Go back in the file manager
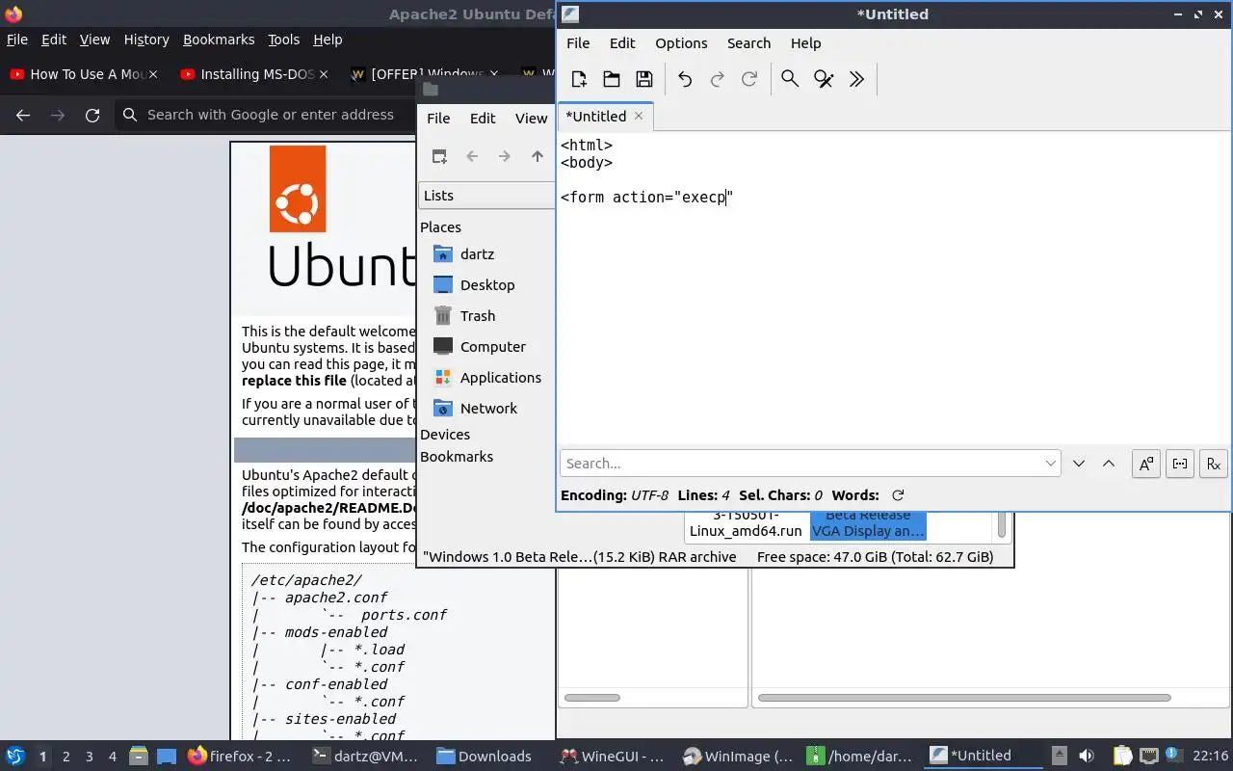The height and width of the screenshot is (771, 1233). click(472, 156)
